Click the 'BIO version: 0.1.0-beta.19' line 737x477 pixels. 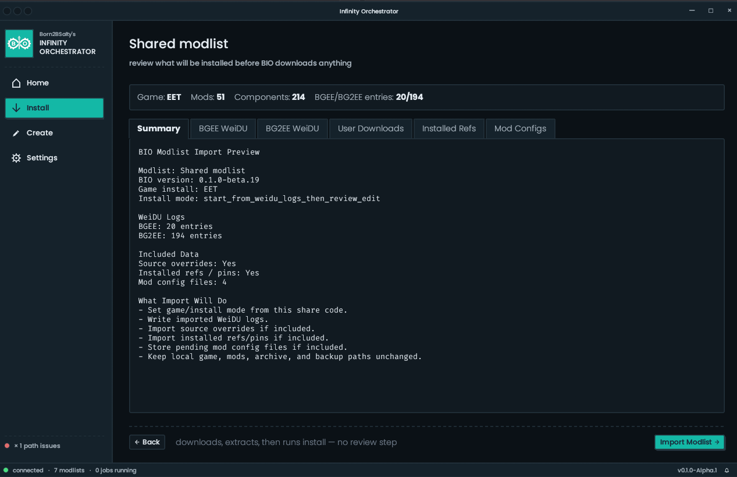199,180
